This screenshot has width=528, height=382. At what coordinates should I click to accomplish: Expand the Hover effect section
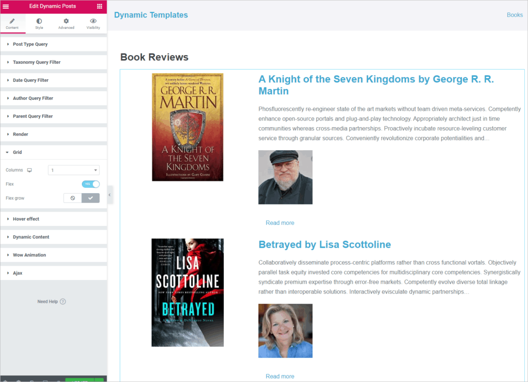pos(26,219)
